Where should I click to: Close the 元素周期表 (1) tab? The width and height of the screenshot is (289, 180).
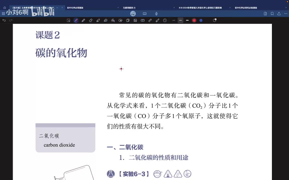(x=174, y=8)
